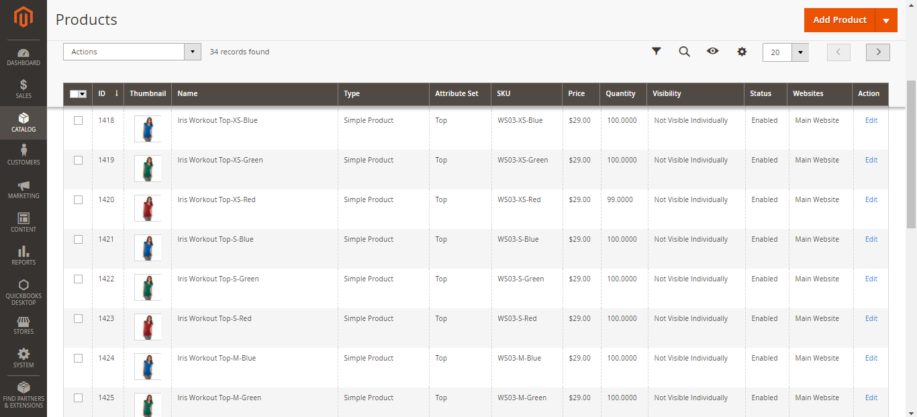Open the Marketing megaphone menu
The height and width of the screenshot is (417, 917).
click(23, 189)
